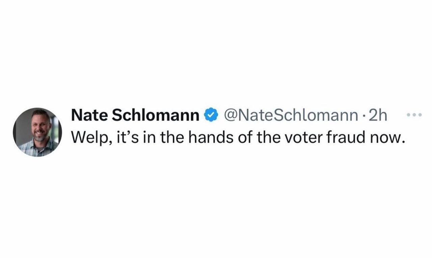Click the blue verified checkmark badge
This screenshot has height=258, width=432.
(x=211, y=116)
